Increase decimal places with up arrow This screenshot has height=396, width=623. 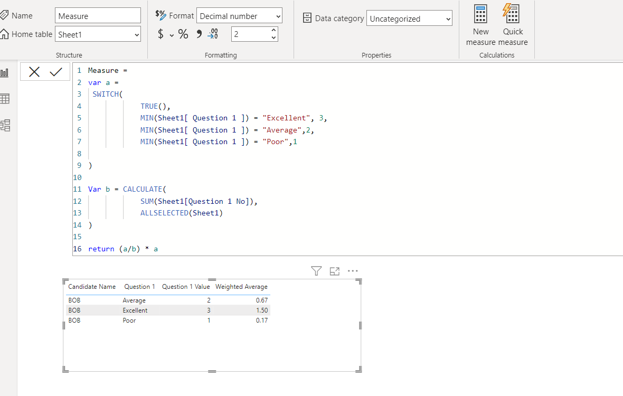[x=274, y=30]
